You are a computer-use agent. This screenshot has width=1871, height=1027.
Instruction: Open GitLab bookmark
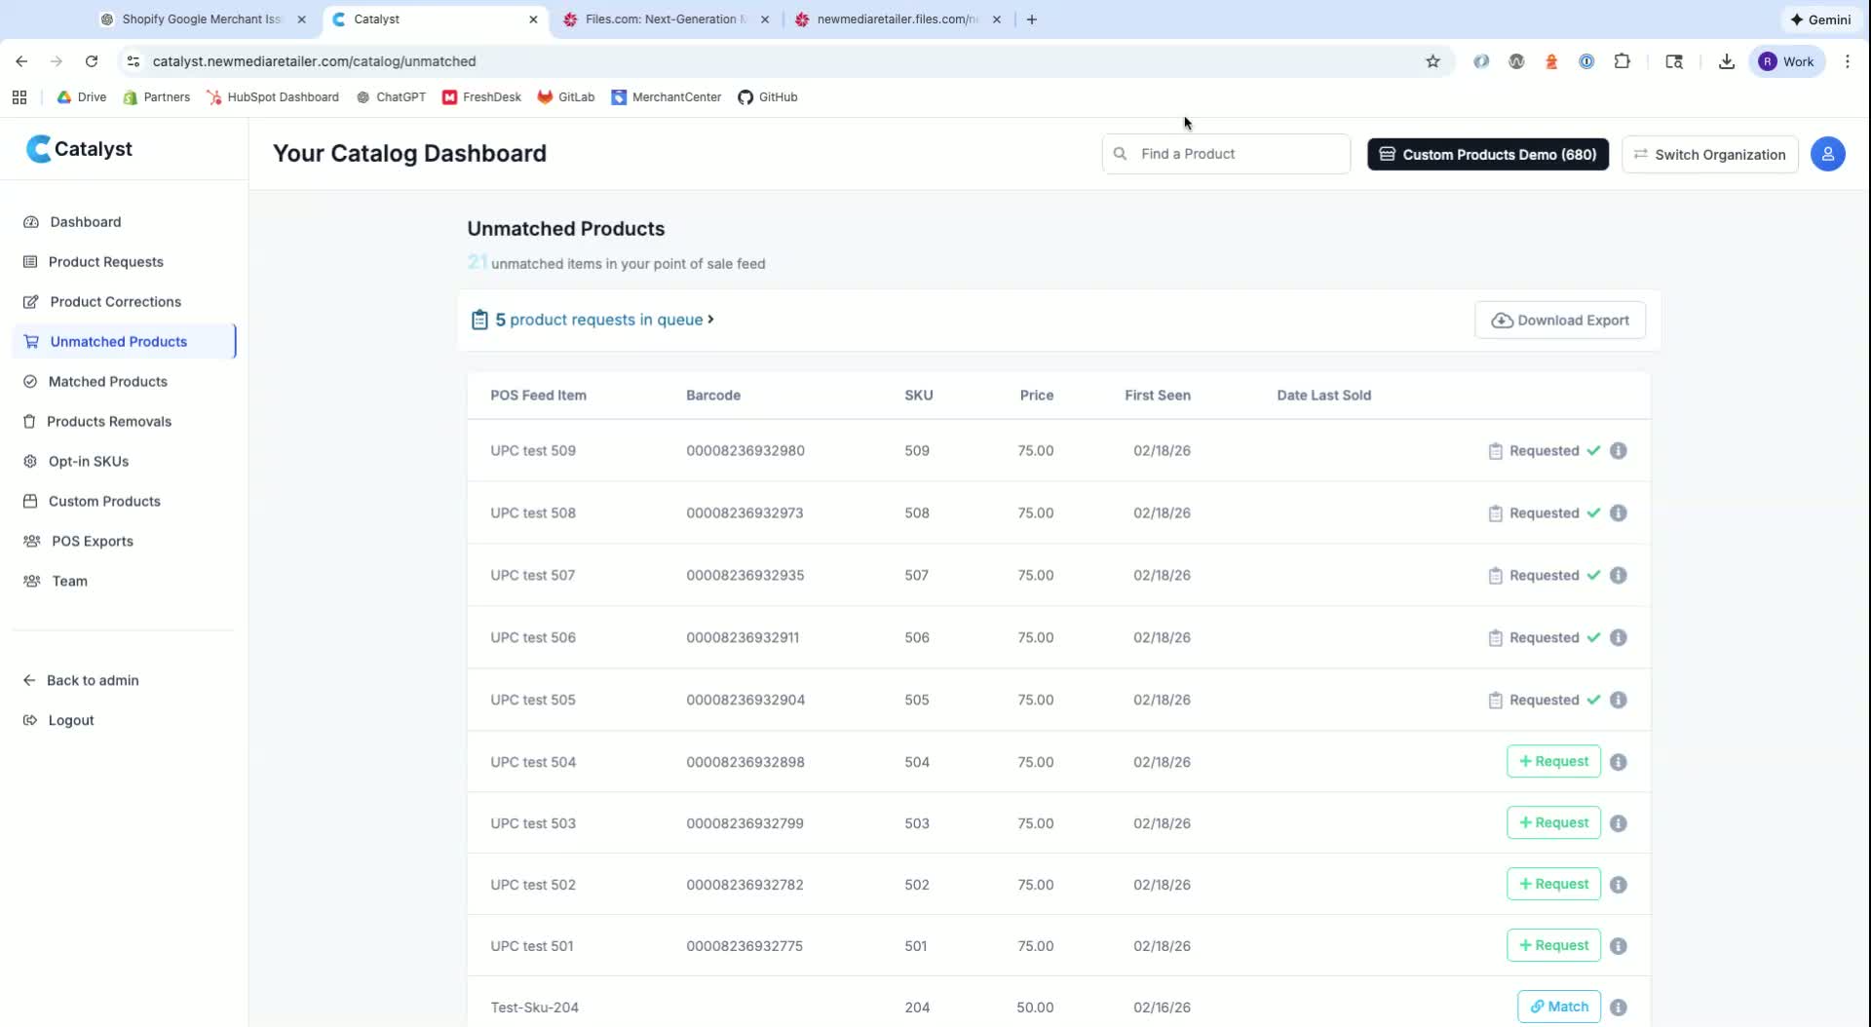point(566,97)
